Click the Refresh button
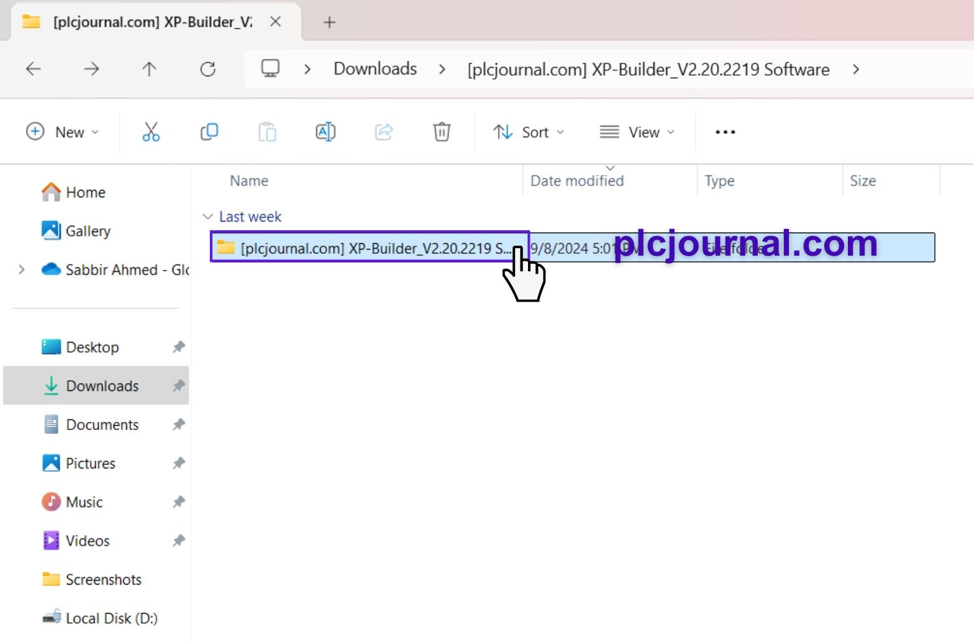This screenshot has height=641, width=974. [x=207, y=69]
